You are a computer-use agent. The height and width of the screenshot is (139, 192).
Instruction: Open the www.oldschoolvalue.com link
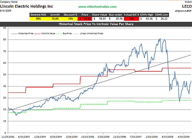click(x=98, y=7)
